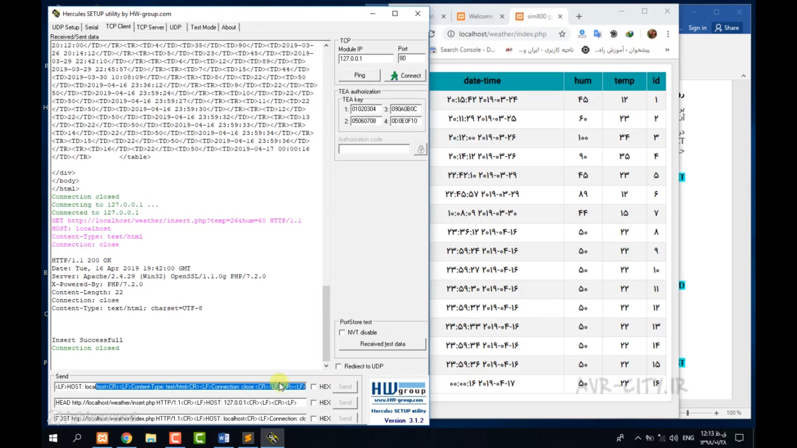
Task: Click the Authorization code lock icon
Action: pos(421,149)
